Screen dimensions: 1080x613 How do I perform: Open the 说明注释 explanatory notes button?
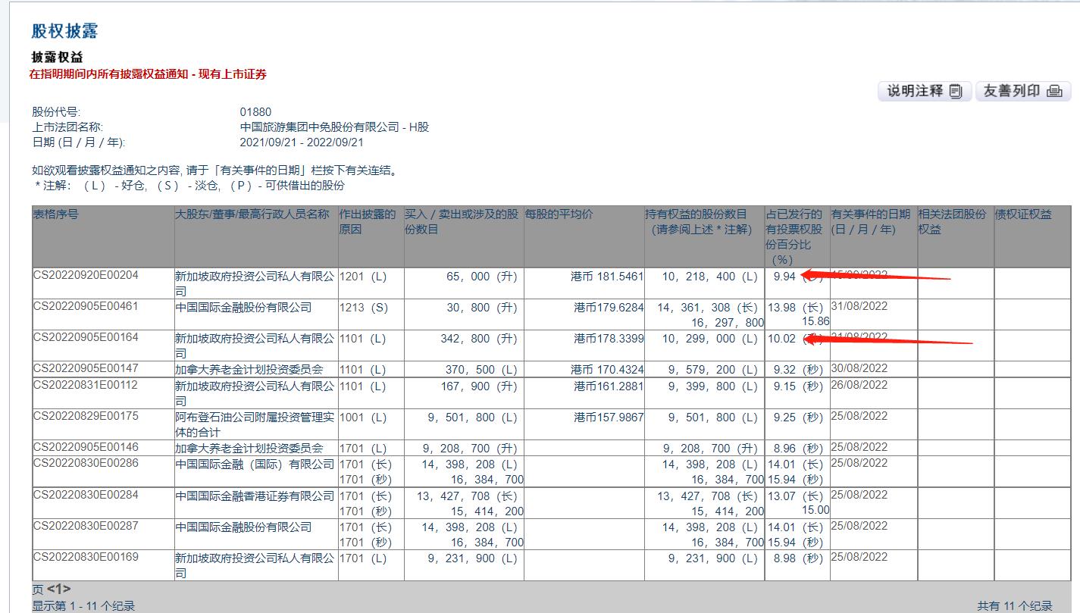point(925,91)
